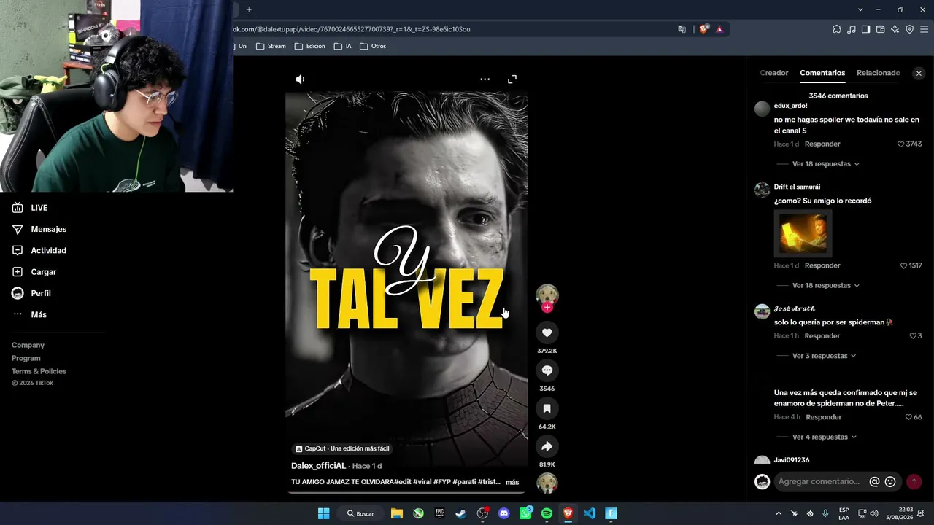Screen dimensions: 934x525
Task: Open the image attached to Drift el samurái's comment
Action: point(803,233)
